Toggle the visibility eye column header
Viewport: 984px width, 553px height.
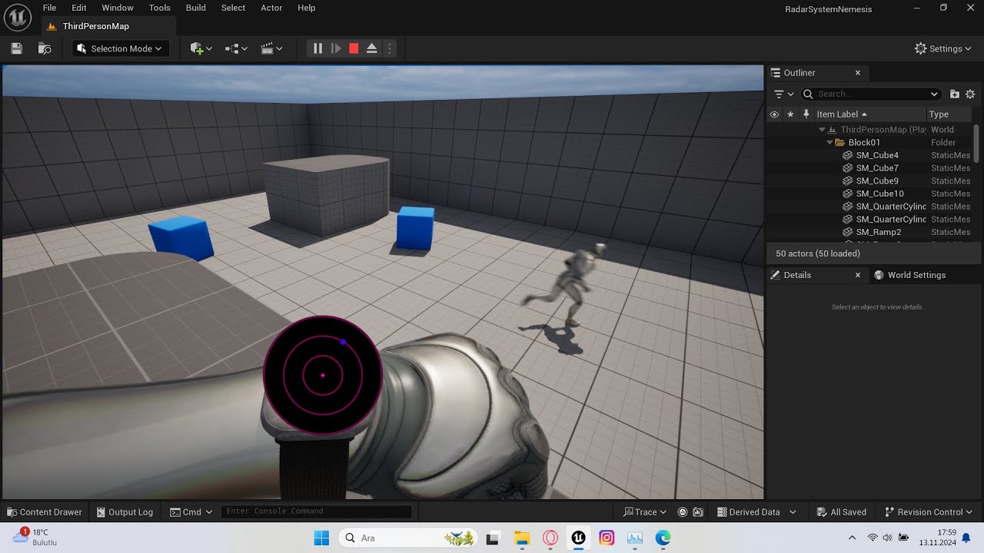(x=774, y=114)
